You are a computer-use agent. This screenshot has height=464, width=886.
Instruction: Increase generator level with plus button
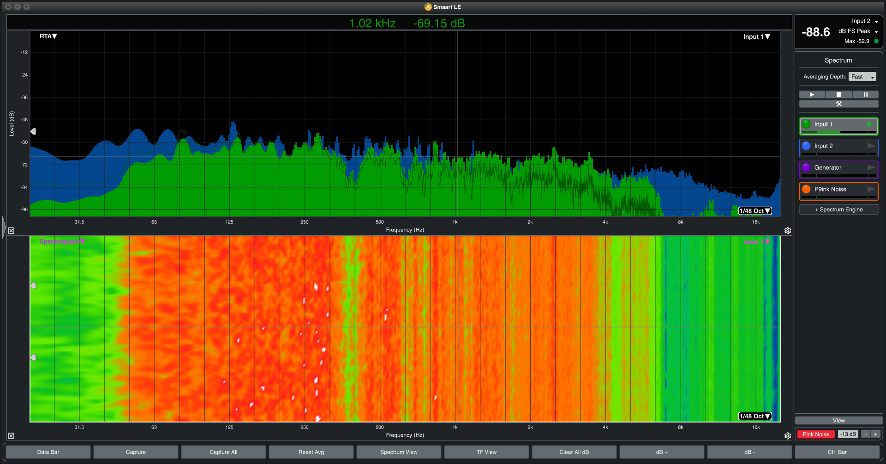coord(875,434)
